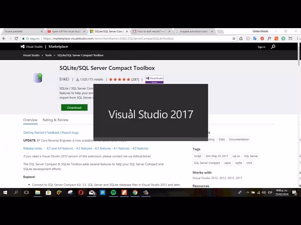Switch to the How to edit results tab
The image size is (301, 225).
pyautogui.click(x=151, y=31)
